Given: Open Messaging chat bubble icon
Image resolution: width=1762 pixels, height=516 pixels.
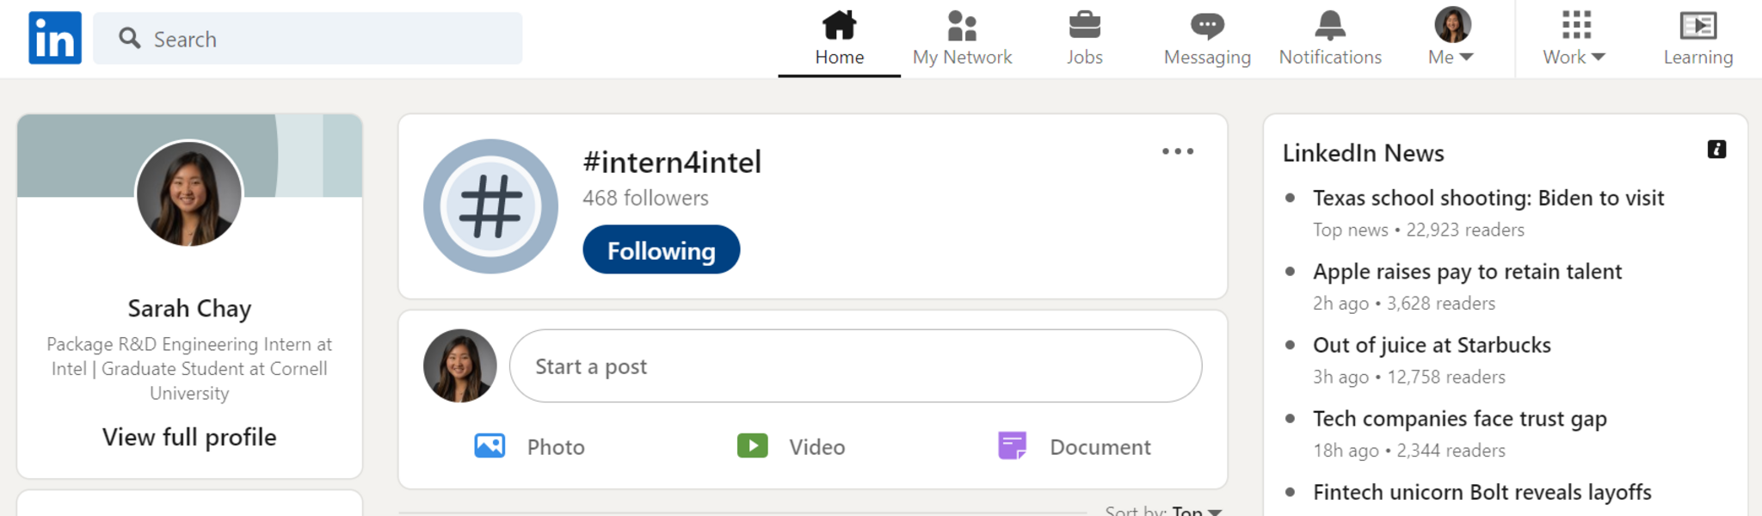Looking at the screenshot, I should click(1207, 26).
